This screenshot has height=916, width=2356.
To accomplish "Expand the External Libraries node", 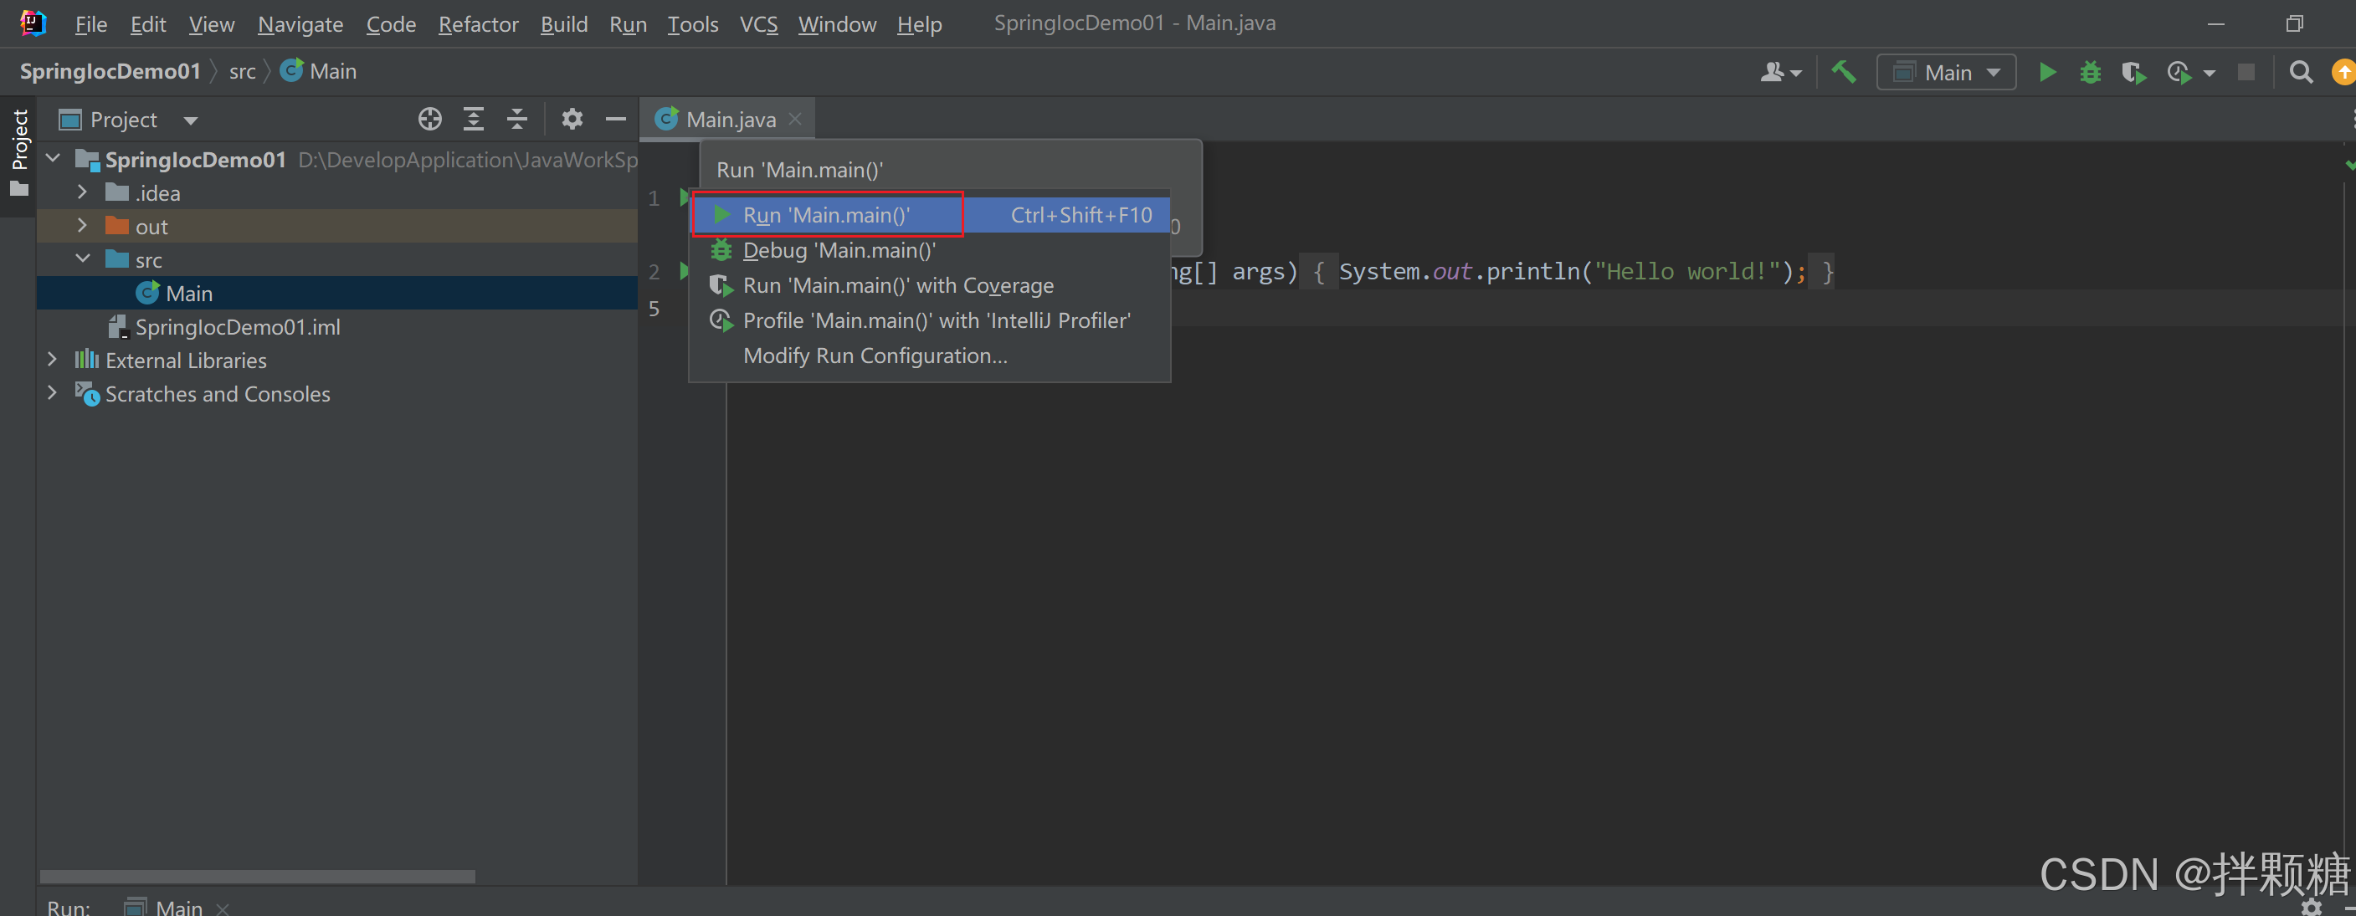I will [x=52, y=361].
